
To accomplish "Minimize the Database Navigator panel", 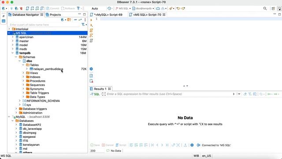I will coord(79,14).
